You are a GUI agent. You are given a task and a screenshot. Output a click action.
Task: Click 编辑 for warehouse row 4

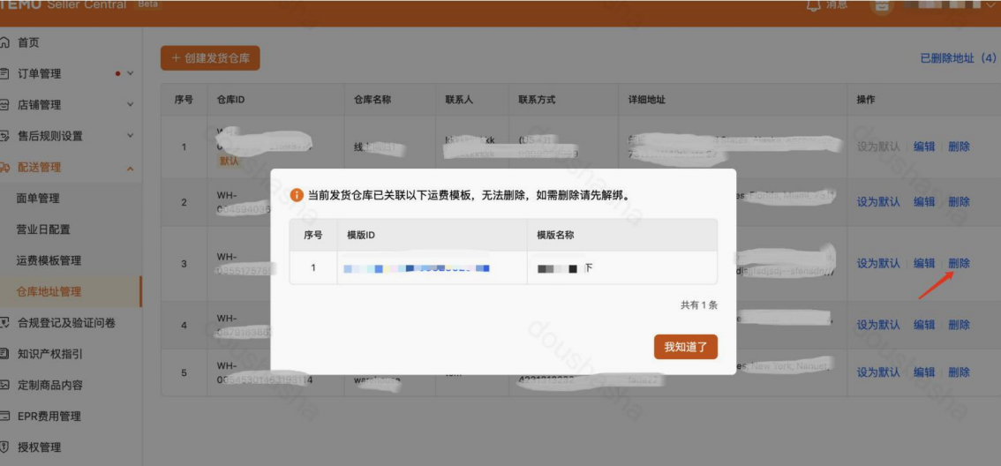[x=923, y=325]
